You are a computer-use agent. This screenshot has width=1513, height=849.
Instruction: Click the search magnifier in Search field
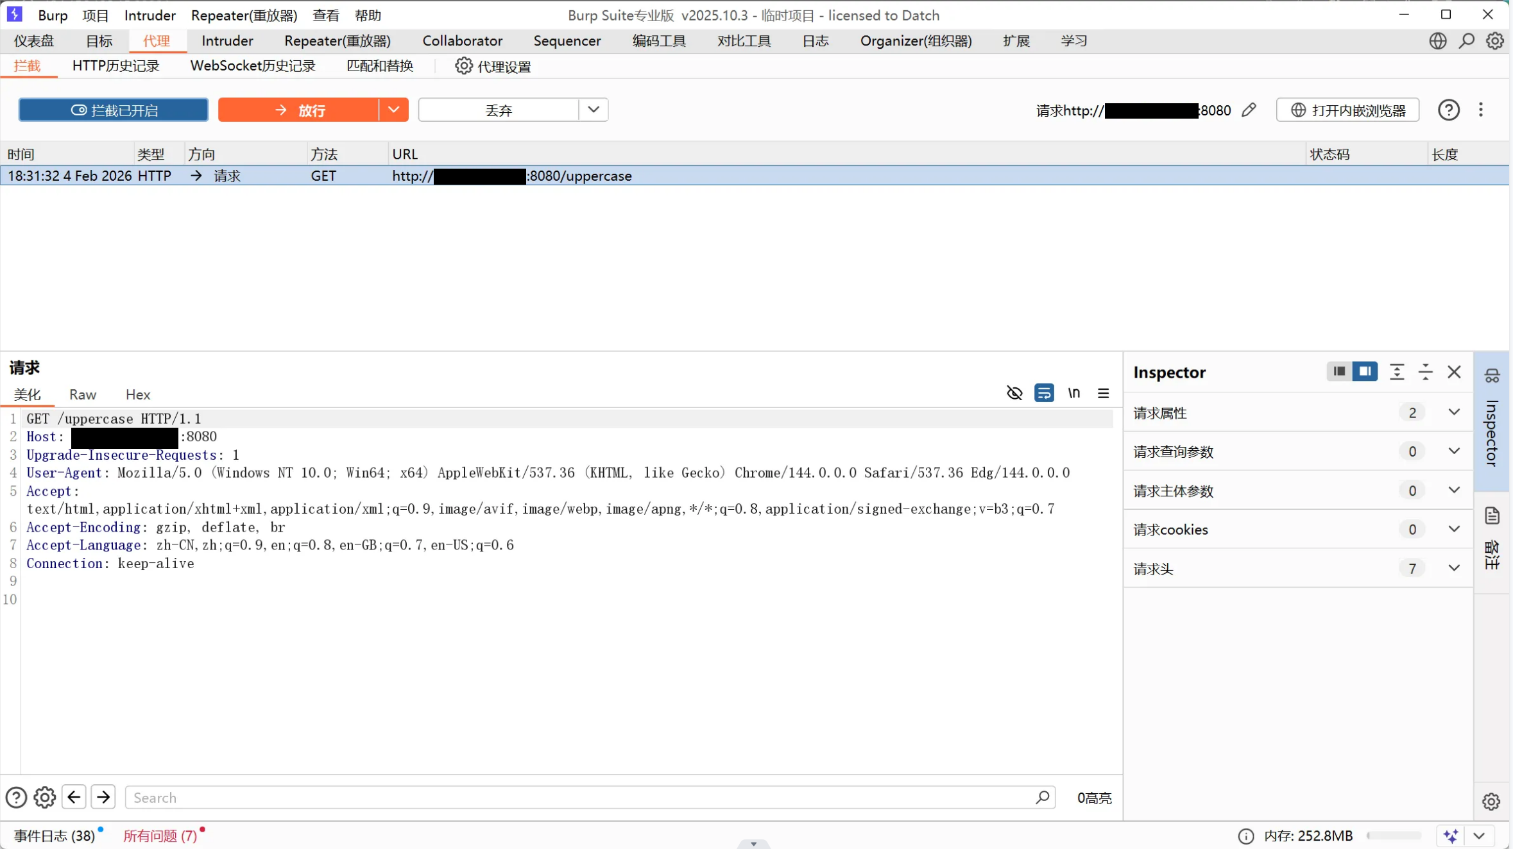[1042, 797]
